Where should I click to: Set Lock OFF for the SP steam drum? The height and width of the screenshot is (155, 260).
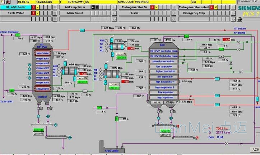pos(82,81)
